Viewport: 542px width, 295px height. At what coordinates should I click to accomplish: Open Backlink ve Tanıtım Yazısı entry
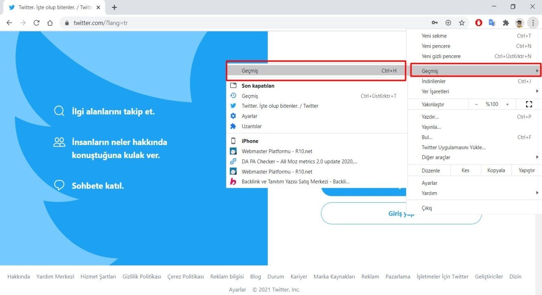317,182
